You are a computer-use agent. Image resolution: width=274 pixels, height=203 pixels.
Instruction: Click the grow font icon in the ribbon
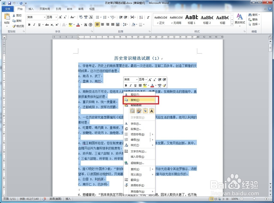[61, 17]
